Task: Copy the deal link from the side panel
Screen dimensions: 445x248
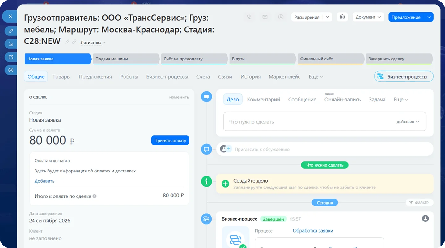Action: pyautogui.click(x=11, y=31)
